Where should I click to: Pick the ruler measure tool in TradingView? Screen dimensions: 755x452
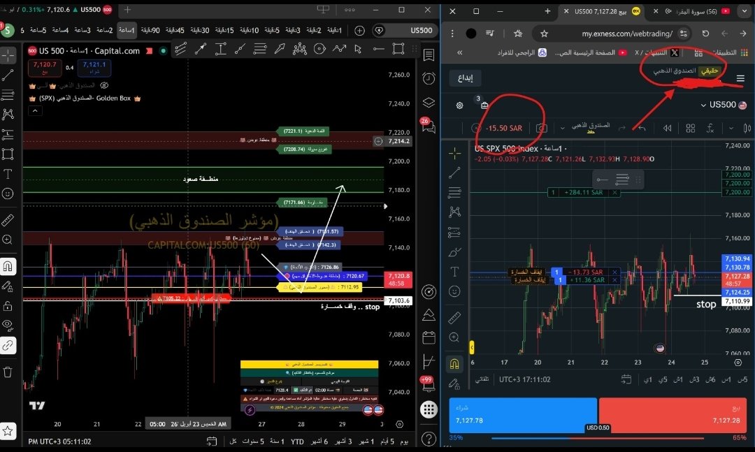coord(8,220)
